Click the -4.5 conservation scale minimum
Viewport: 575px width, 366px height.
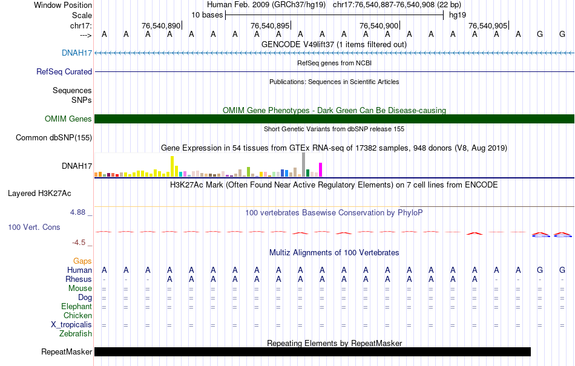[79, 242]
